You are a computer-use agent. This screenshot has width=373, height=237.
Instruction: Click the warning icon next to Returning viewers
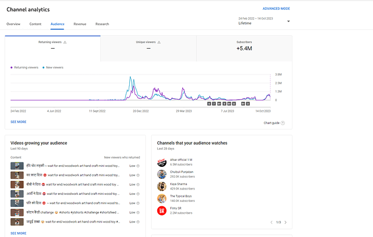[x=65, y=42]
